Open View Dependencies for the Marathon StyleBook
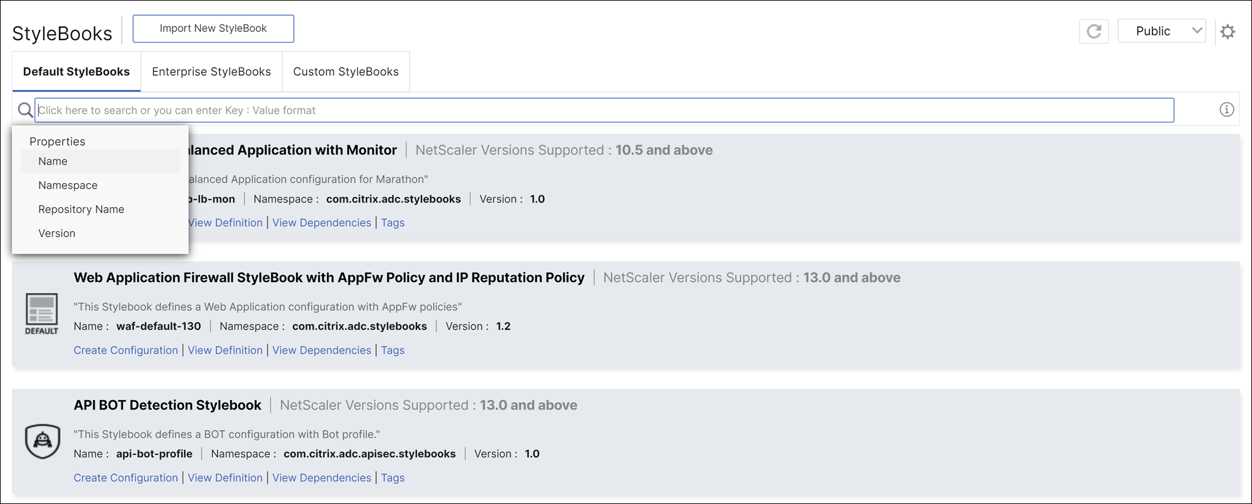 coord(321,223)
